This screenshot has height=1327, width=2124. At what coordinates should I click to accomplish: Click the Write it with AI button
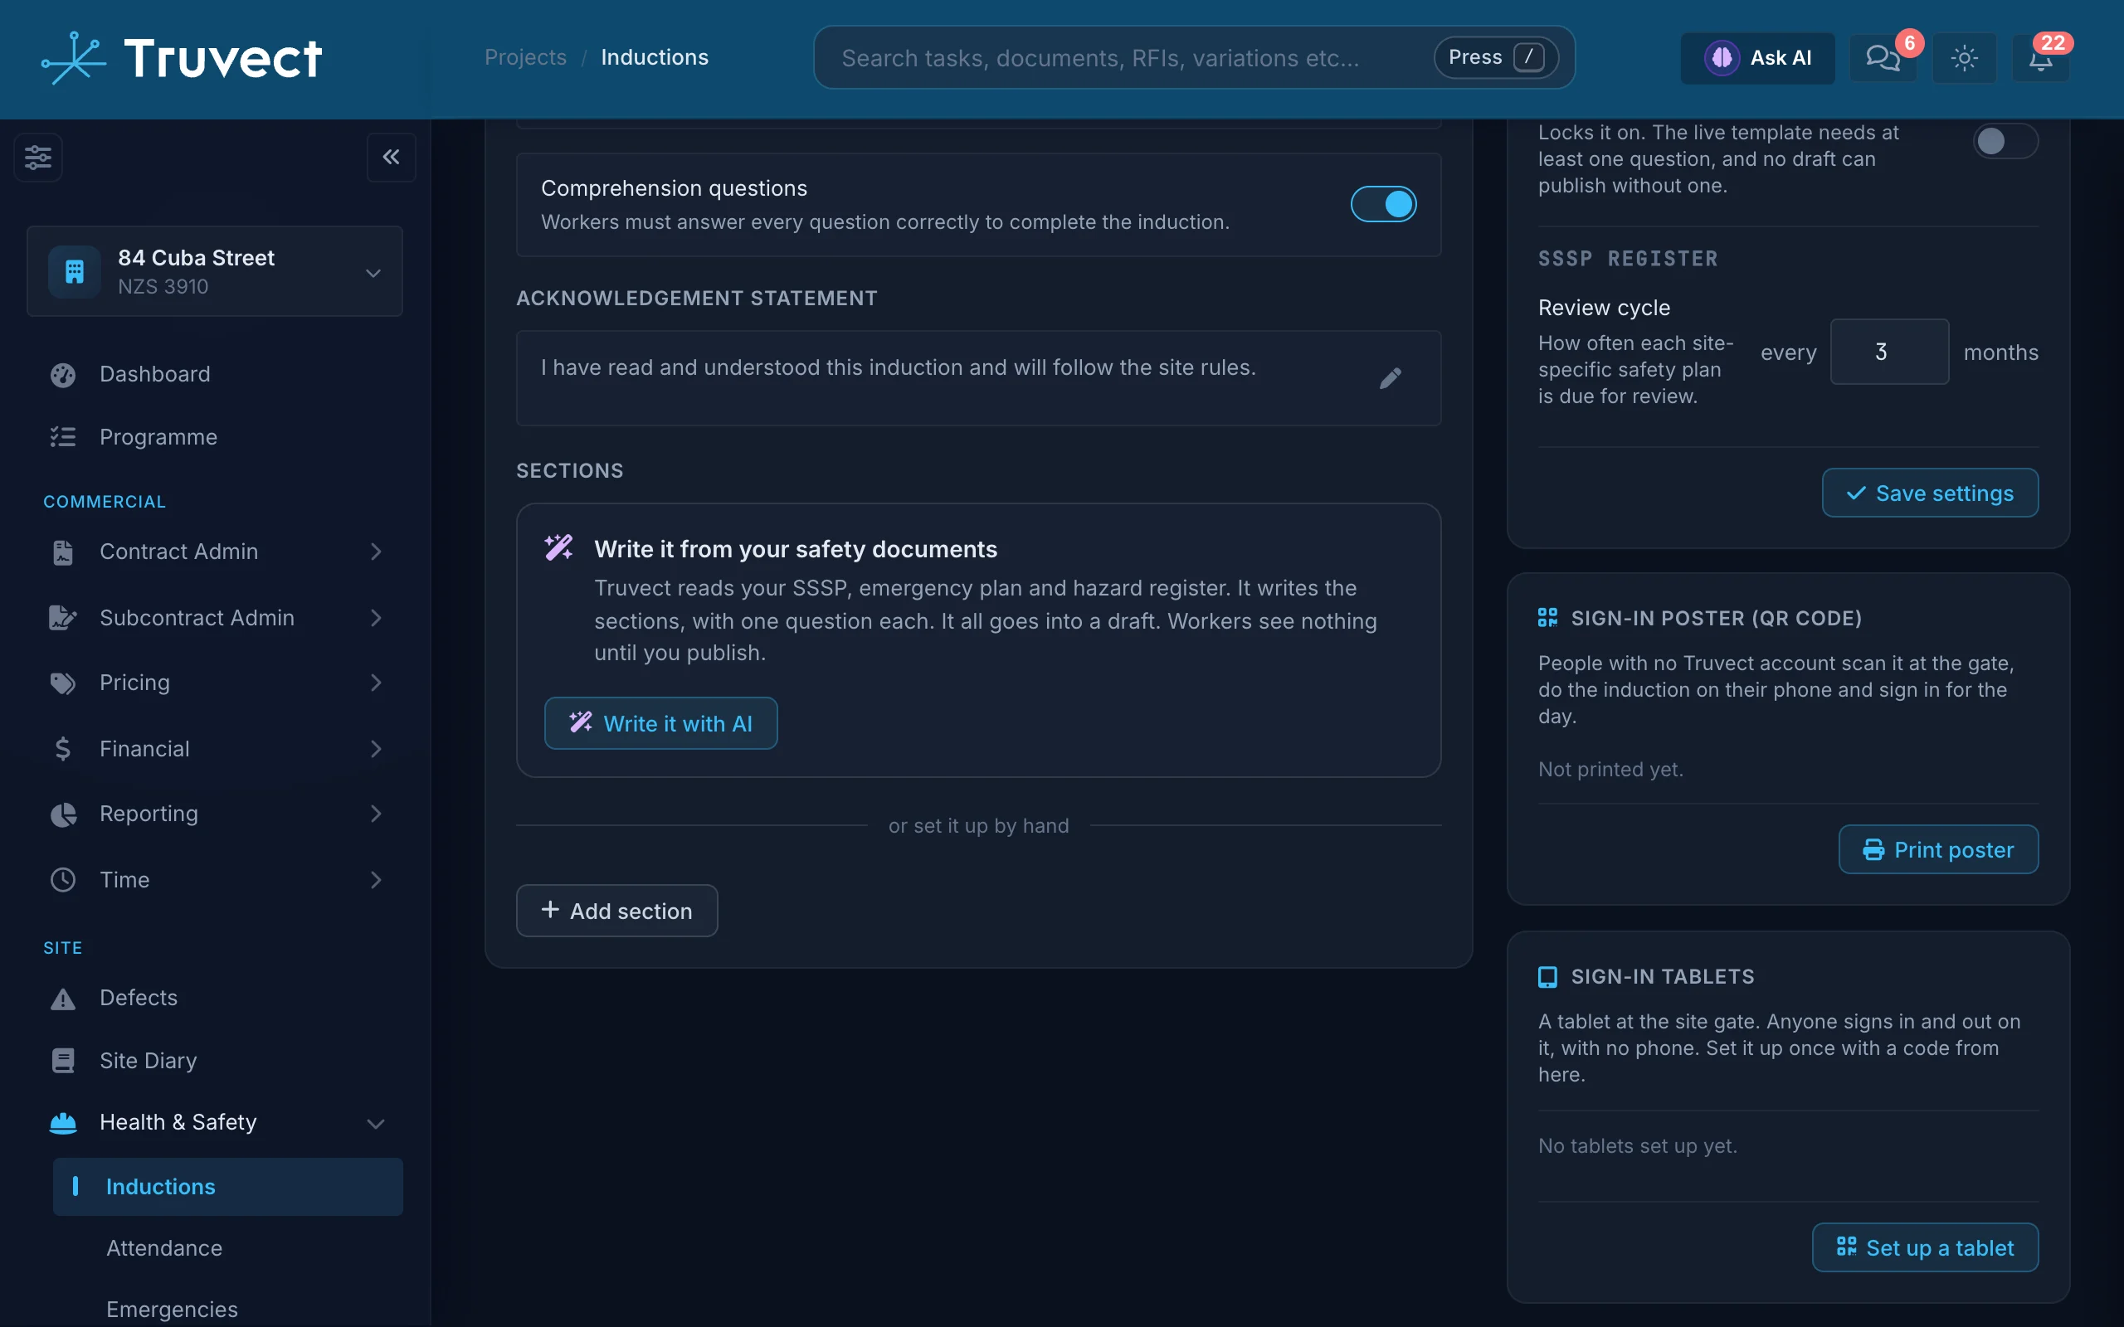click(x=661, y=723)
